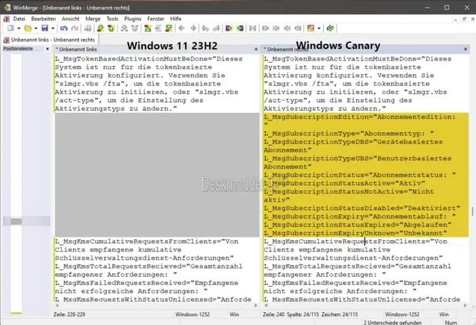
Task: Click line 'L_MsgSubscriptionStatusExpired="Abgelaufen"'
Action: coord(357,225)
